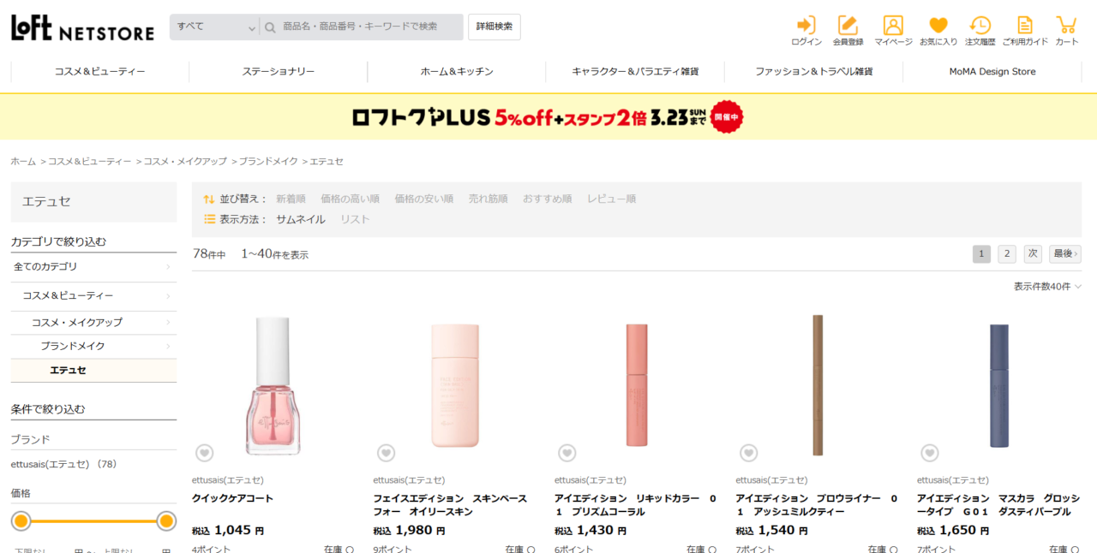Open the navy mascara thumbnail
Viewport: 1097px width, 553px height.
pyautogui.click(x=998, y=385)
